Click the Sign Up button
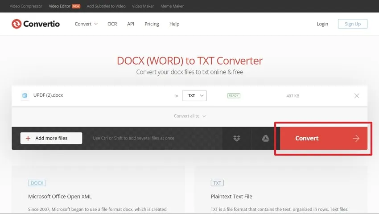The width and height of the screenshot is (379, 214). (353, 24)
